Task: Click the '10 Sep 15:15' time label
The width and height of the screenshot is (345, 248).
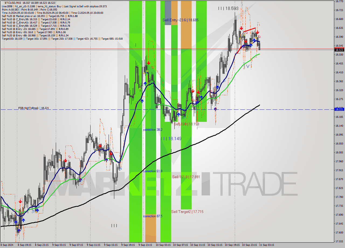Action: point(215,245)
